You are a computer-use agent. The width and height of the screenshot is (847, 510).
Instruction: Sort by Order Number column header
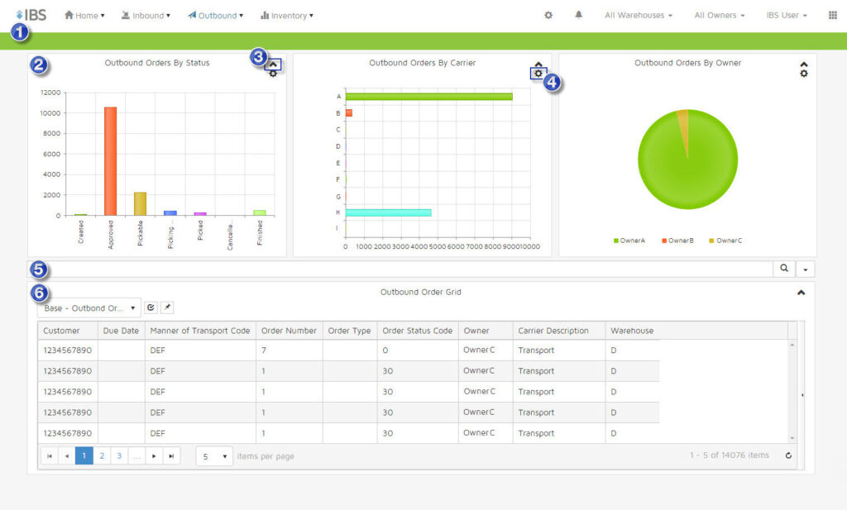click(x=289, y=331)
